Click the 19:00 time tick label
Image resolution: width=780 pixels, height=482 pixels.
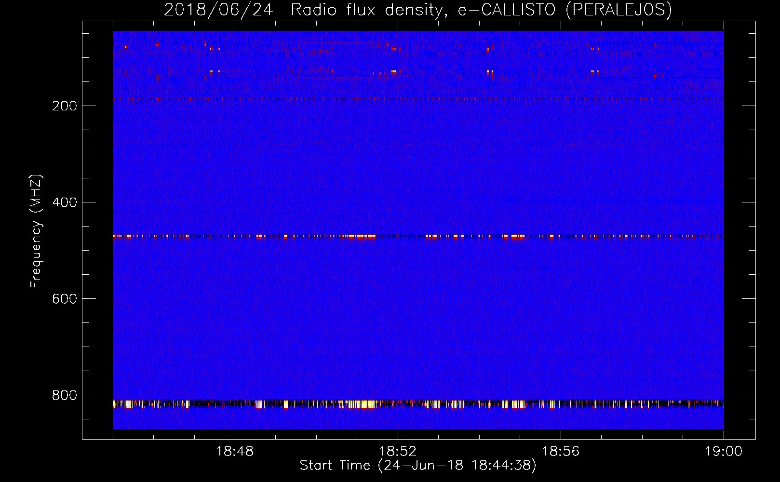(724, 452)
